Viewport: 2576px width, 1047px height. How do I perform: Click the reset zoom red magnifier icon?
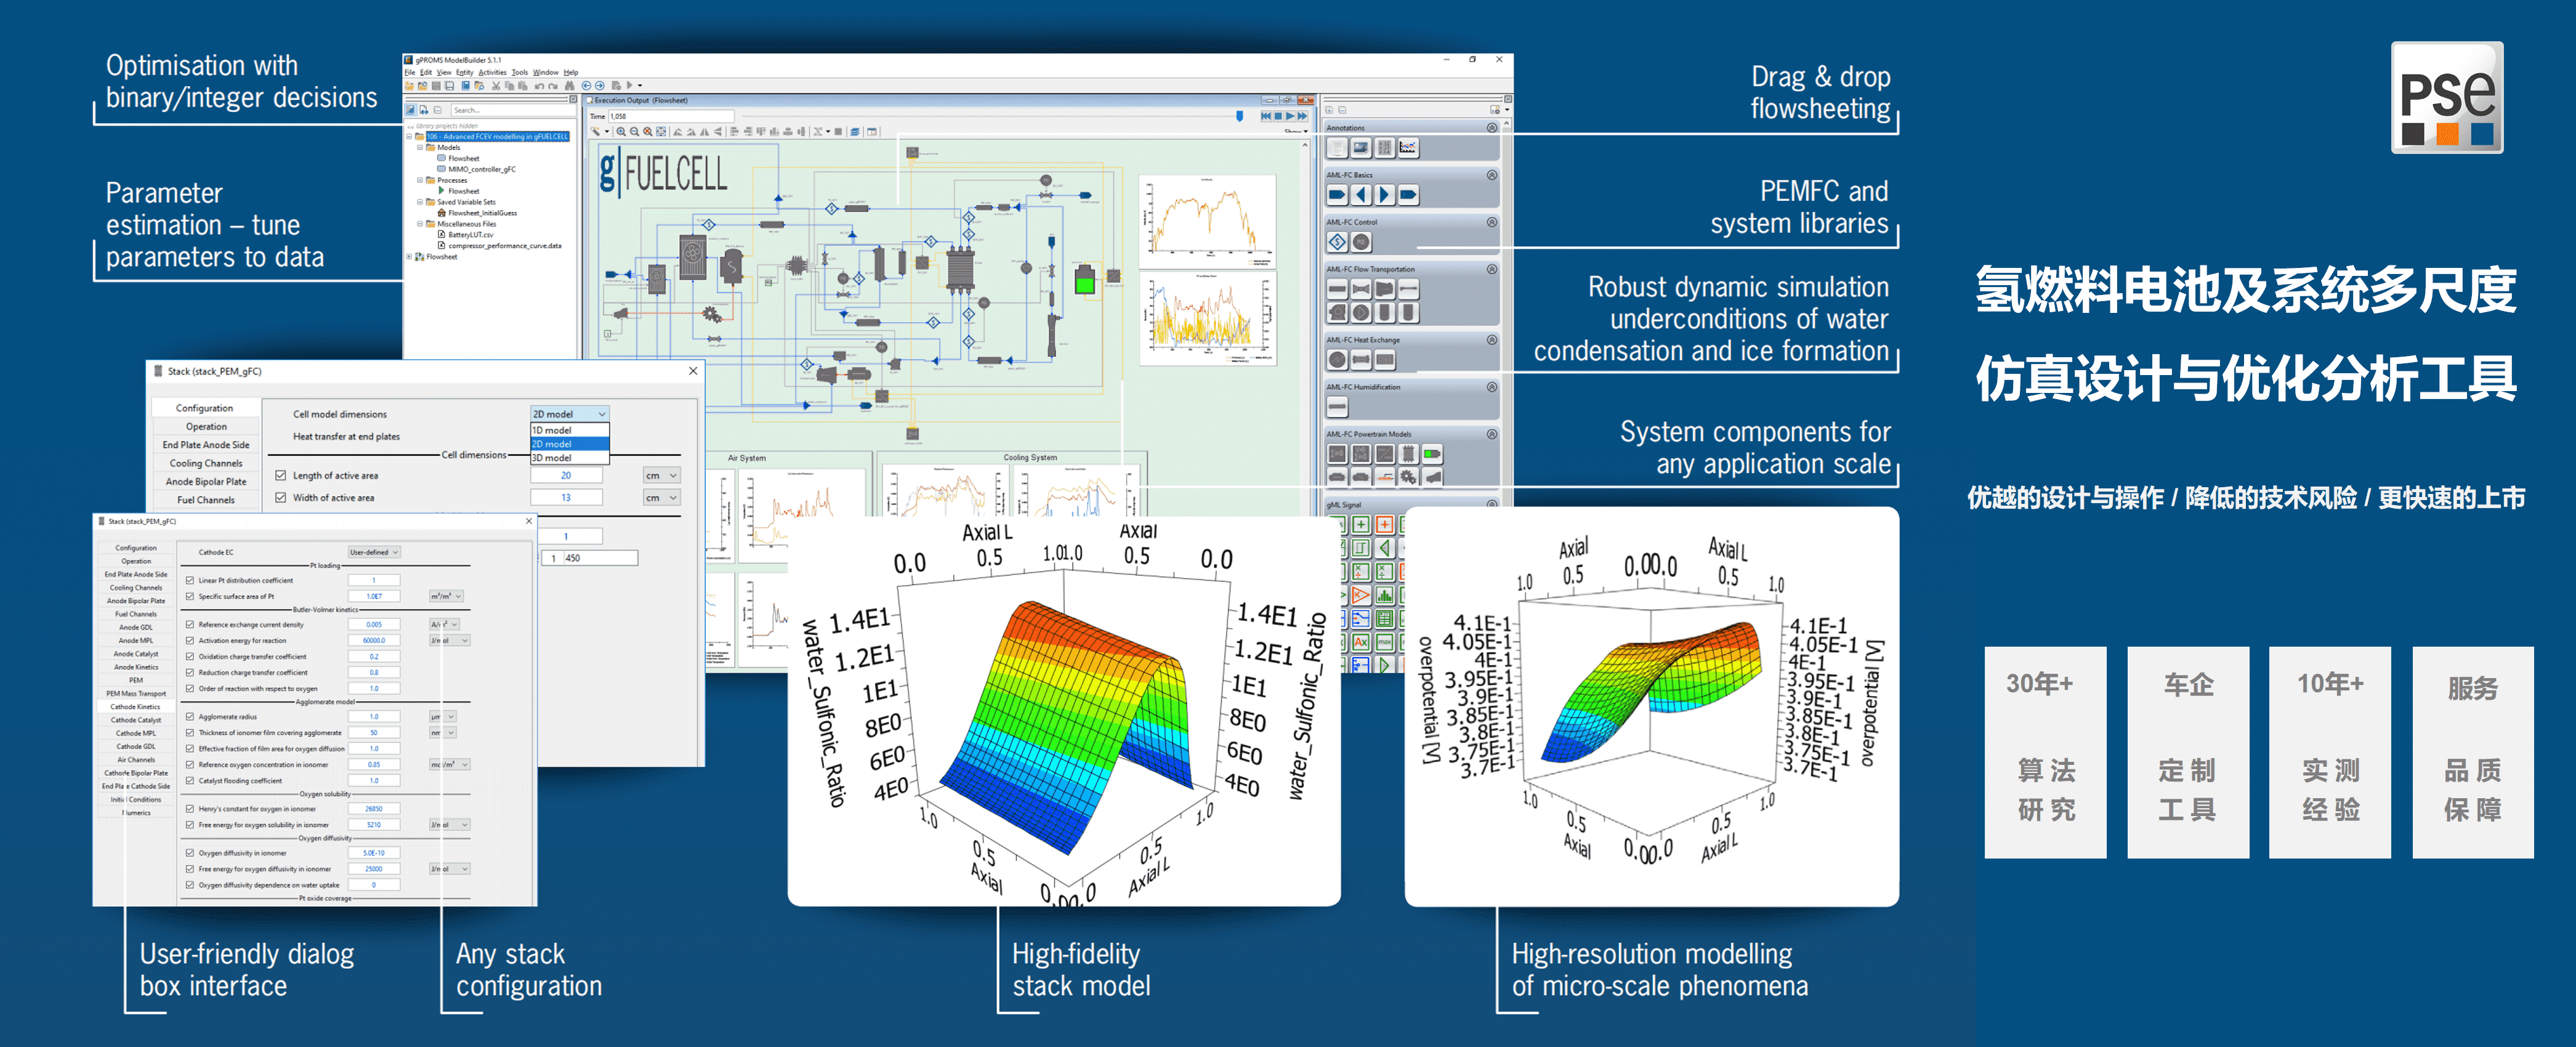coord(648,132)
